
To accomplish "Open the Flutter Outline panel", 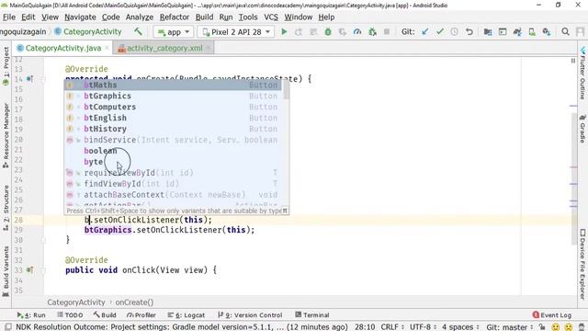I will tap(582, 74).
